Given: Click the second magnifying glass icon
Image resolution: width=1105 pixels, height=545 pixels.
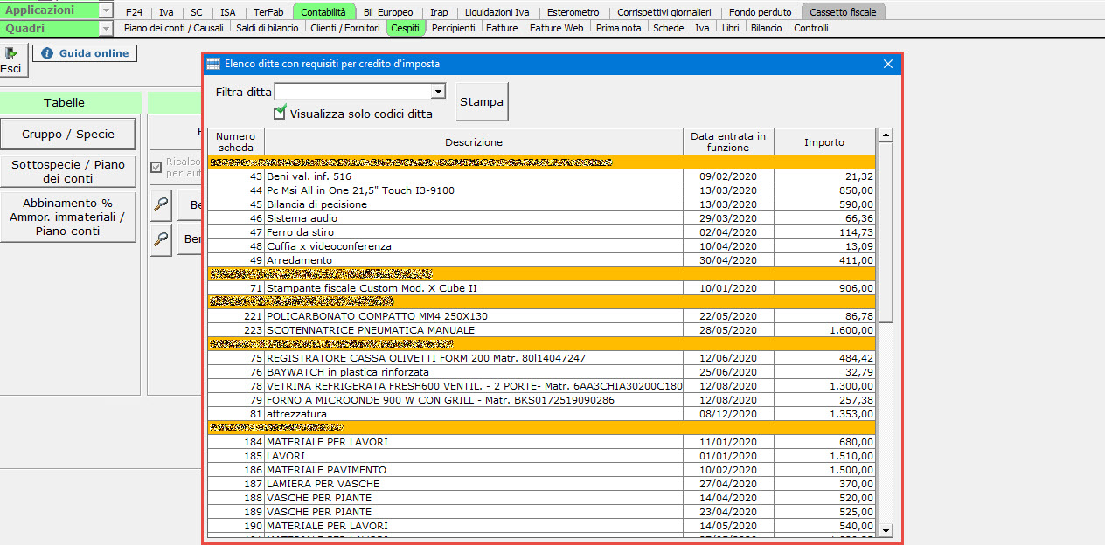Looking at the screenshot, I should [x=161, y=238].
